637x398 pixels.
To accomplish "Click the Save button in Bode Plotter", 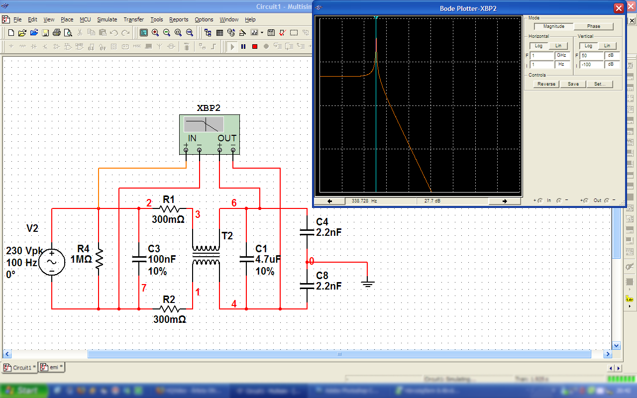I will (573, 84).
